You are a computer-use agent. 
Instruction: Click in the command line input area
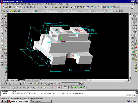click(64, 95)
